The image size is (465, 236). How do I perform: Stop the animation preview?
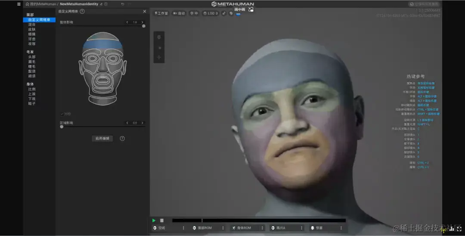tap(162, 220)
